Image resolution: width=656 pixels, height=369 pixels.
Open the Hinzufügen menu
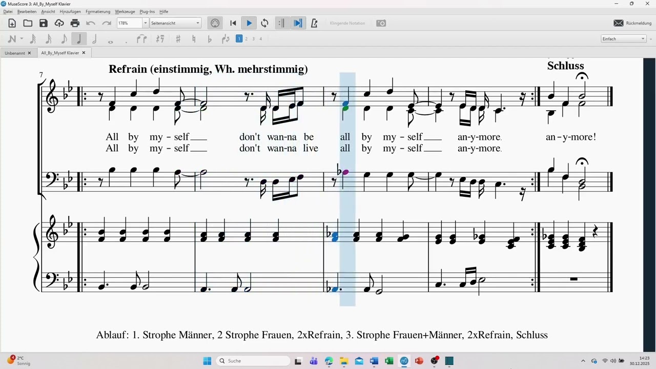(70, 11)
